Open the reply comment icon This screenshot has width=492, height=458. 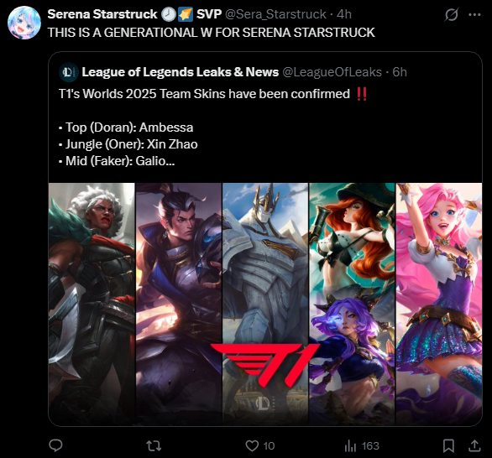click(x=56, y=445)
